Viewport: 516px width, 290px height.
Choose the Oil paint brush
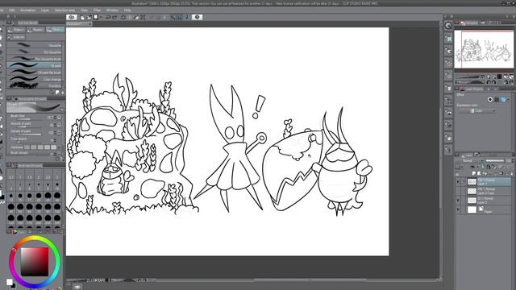(x=34, y=65)
